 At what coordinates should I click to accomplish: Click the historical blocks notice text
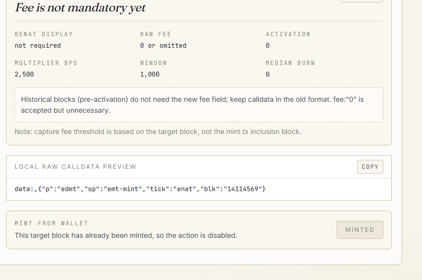point(192,105)
